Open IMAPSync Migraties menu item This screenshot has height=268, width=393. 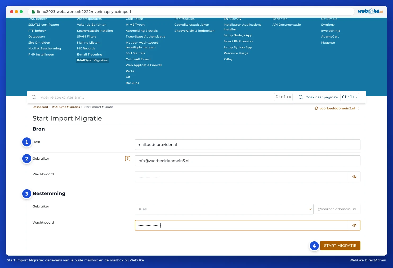coord(92,61)
